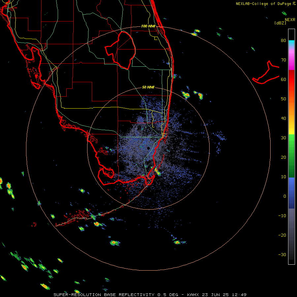Click the red band of the dBZ colorbar

tap(291, 80)
